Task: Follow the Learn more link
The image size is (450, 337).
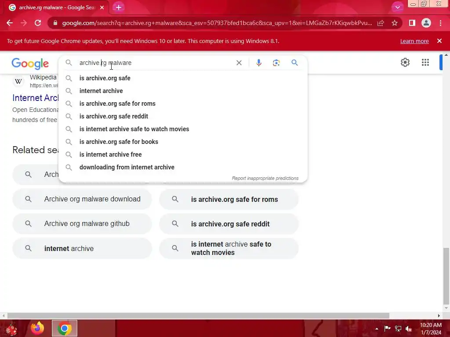Action: click(x=414, y=41)
